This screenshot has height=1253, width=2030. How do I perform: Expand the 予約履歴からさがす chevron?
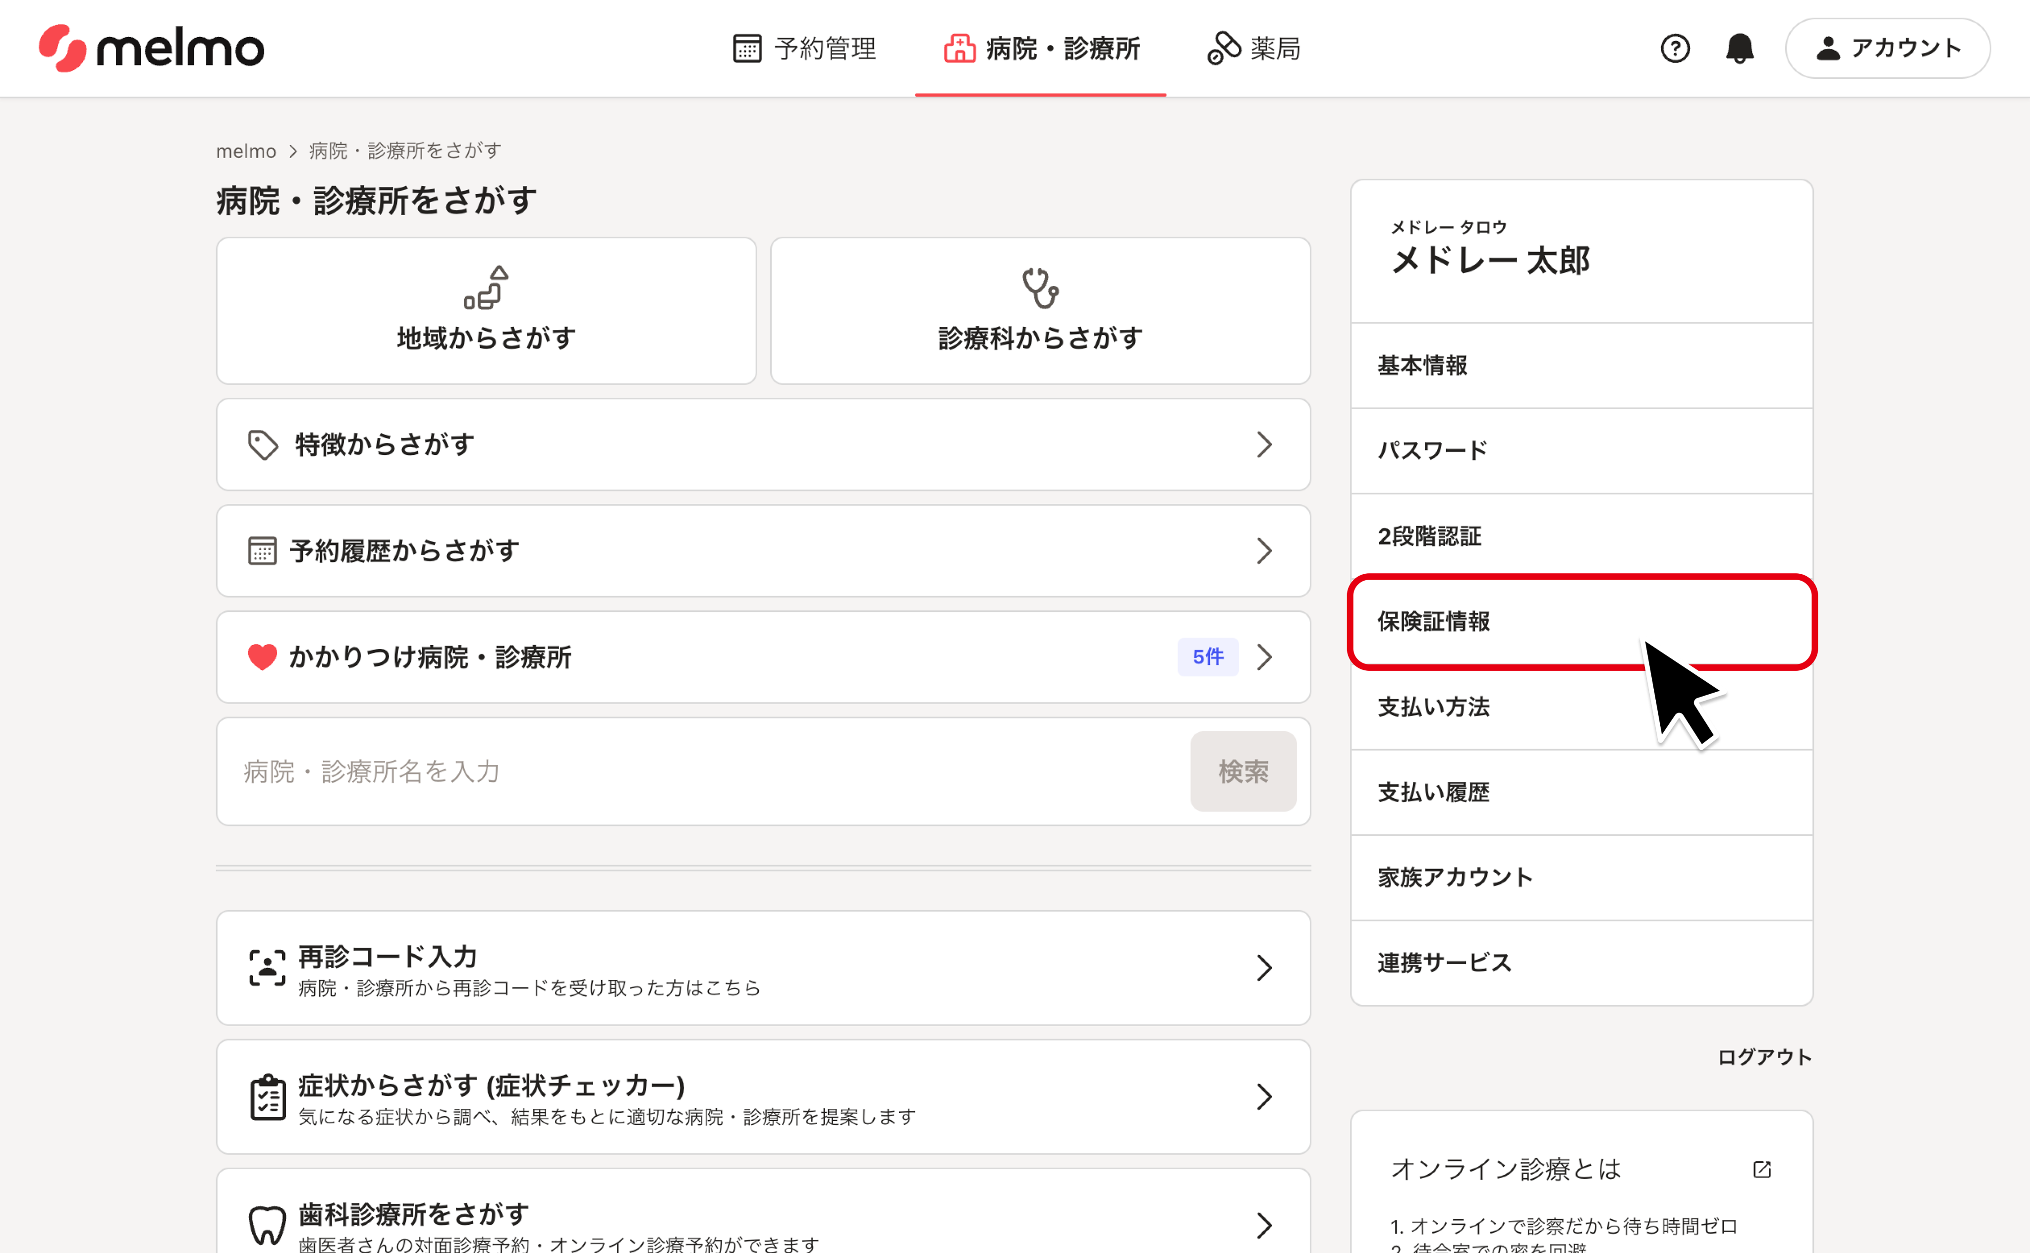pyautogui.click(x=1263, y=551)
